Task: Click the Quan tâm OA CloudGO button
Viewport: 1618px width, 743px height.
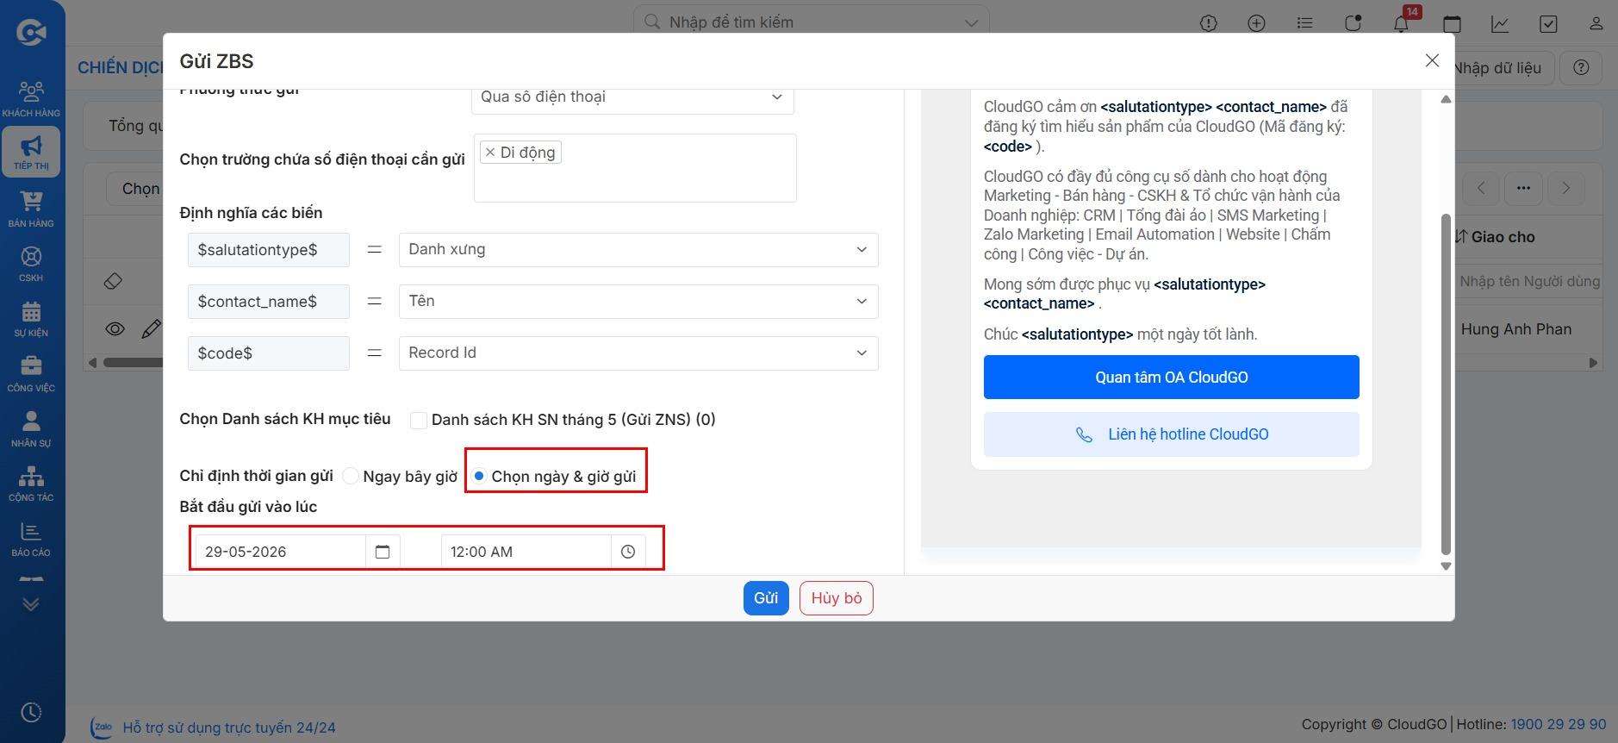Action: tap(1172, 377)
